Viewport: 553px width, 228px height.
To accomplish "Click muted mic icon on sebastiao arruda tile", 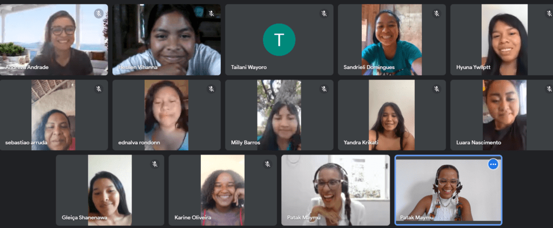I will pos(98,89).
